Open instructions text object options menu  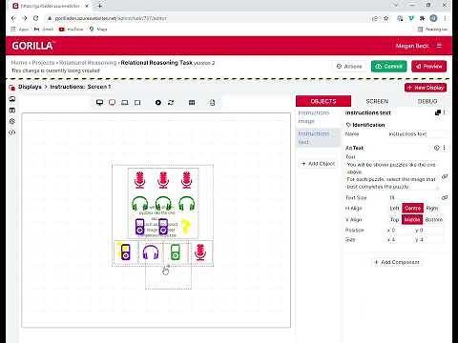pyautogui.click(x=445, y=112)
